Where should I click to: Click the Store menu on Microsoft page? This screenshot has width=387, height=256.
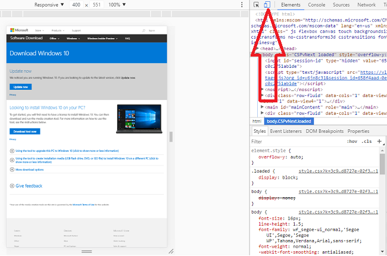tap(39, 30)
